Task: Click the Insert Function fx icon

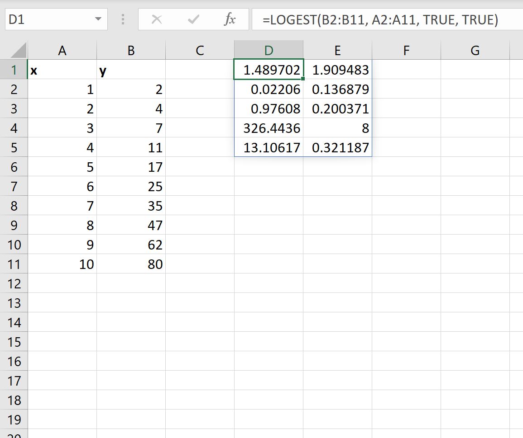Action: pyautogui.click(x=230, y=19)
